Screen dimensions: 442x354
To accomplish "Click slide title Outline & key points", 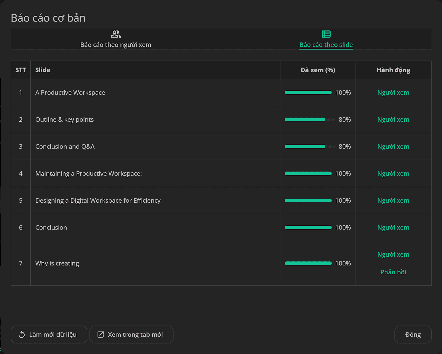I will 64,119.
